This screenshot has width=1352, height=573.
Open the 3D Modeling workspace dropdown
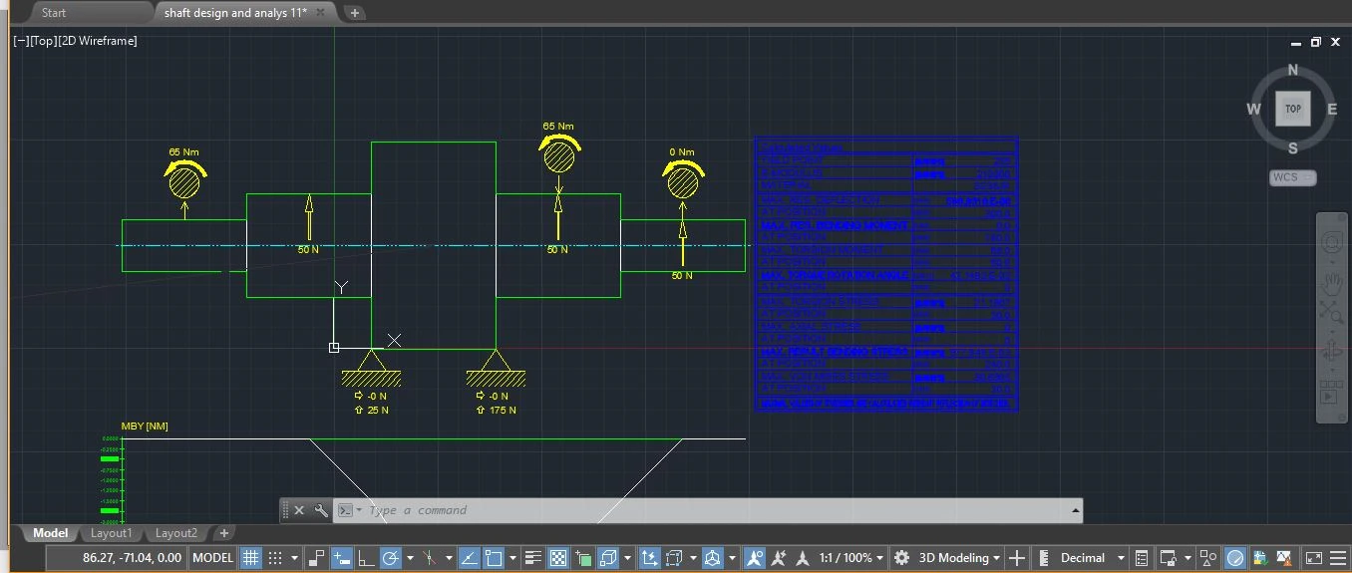point(958,558)
